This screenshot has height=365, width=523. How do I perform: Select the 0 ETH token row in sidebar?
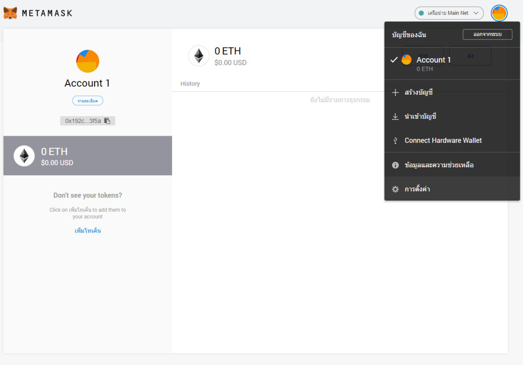(x=87, y=155)
